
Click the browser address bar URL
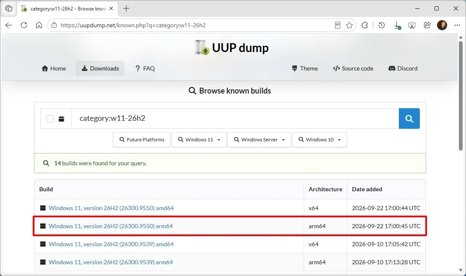133,25
